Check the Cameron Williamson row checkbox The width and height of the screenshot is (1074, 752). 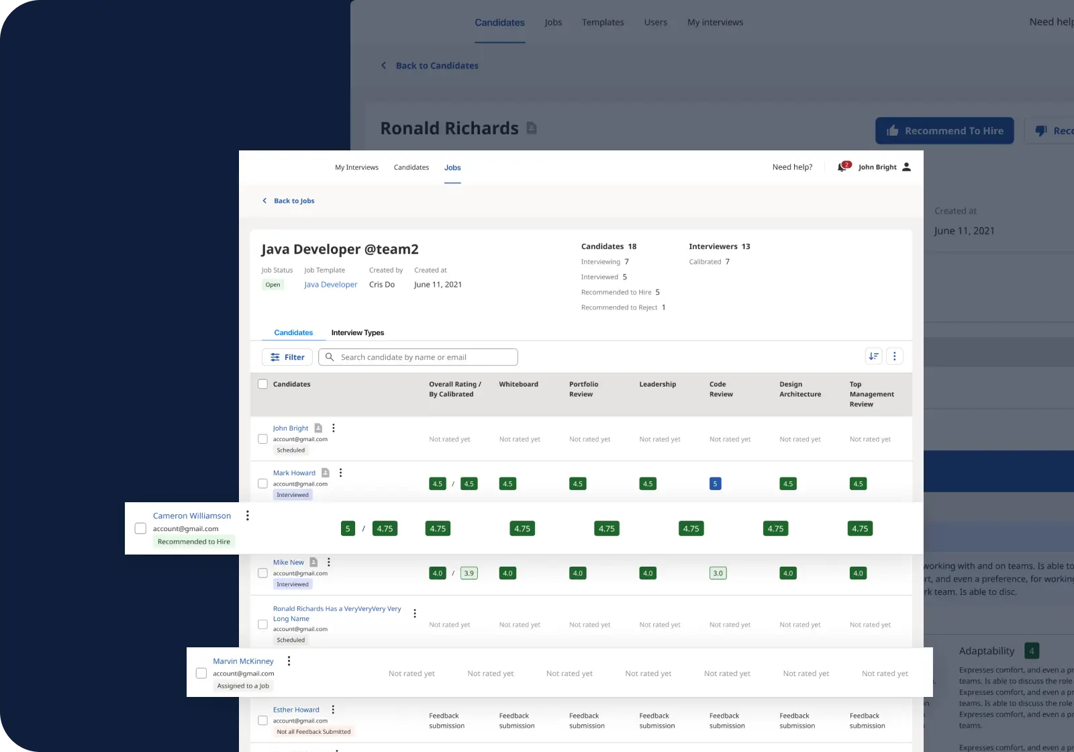140,528
